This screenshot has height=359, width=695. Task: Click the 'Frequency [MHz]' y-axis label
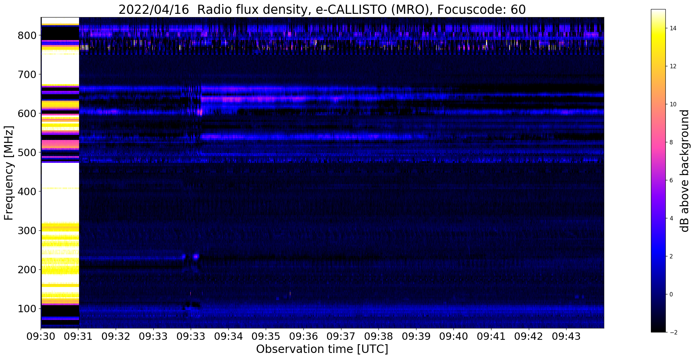pos(9,173)
